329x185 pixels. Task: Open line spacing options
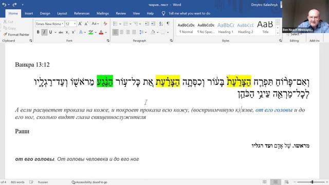[141, 32]
